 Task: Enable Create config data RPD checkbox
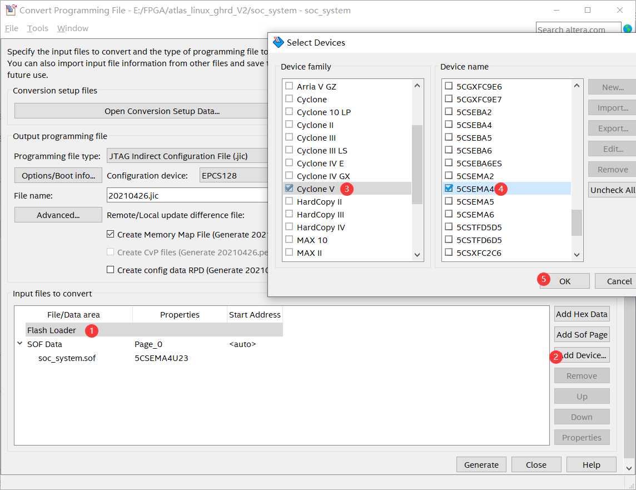click(x=110, y=270)
